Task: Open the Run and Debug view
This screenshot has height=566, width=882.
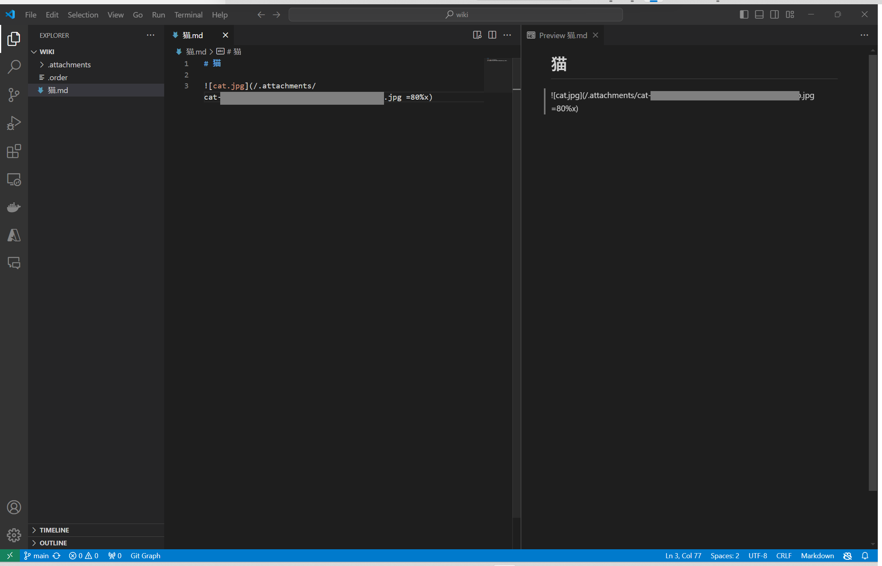Action: point(14,123)
